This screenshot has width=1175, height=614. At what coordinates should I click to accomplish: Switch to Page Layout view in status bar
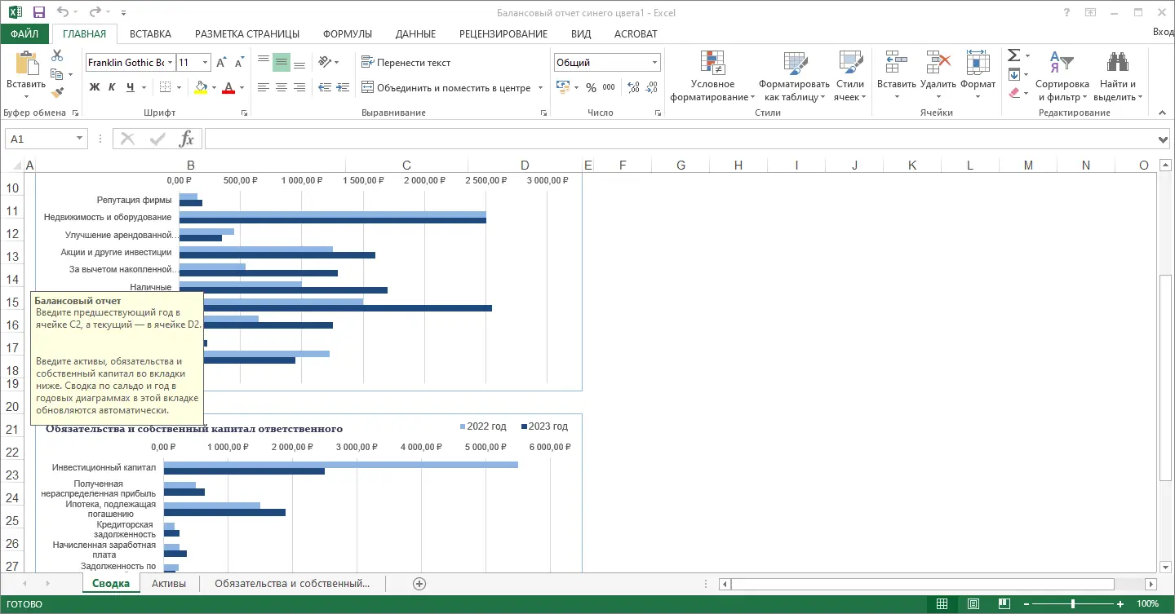[973, 604]
